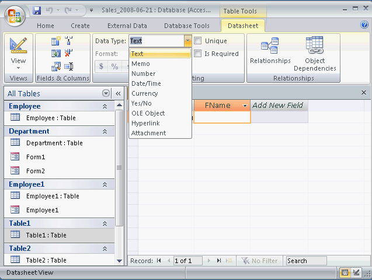Switch to Design View in status bar
The width and height of the screenshot is (372, 280).
[x=356, y=272]
